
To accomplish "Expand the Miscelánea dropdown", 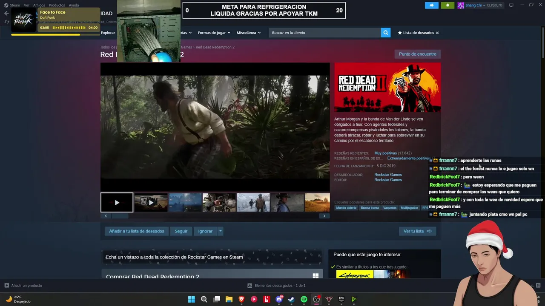I will (249, 33).
